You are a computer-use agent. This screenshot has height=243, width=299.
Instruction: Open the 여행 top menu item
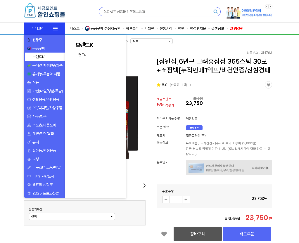point(181,29)
